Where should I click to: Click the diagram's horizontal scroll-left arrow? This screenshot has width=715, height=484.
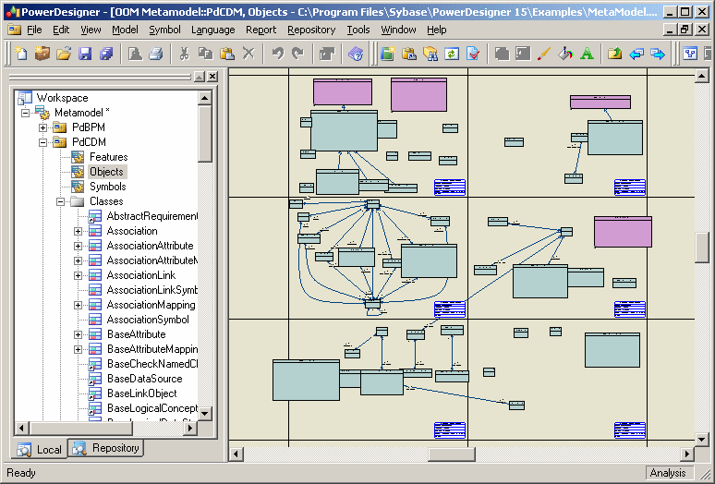pyautogui.click(x=236, y=454)
